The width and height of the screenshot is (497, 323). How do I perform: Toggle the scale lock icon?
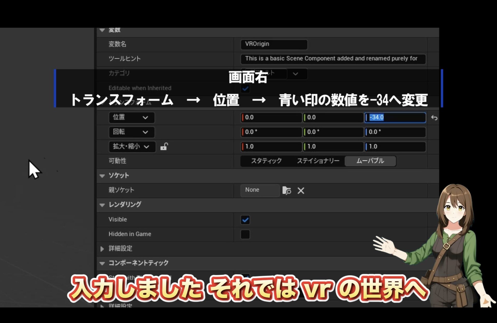point(164,147)
